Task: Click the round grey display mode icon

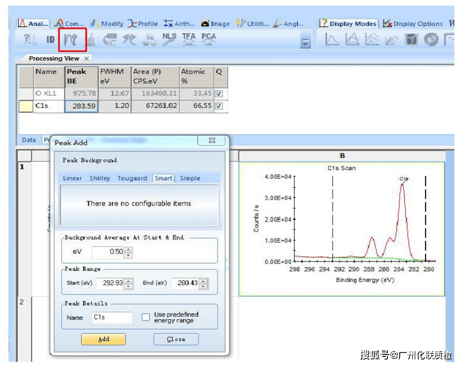Action: pyautogui.click(x=431, y=39)
